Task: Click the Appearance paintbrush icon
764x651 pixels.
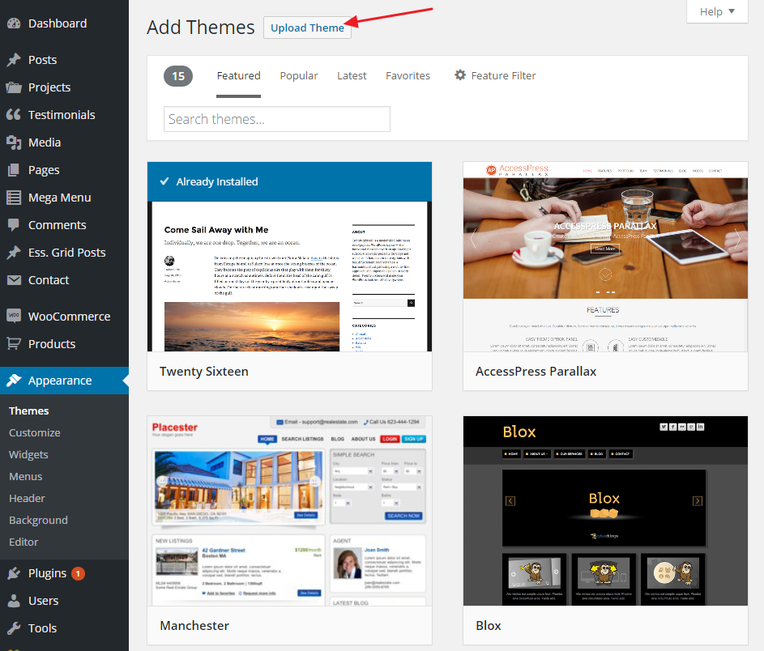Action: pos(14,381)
